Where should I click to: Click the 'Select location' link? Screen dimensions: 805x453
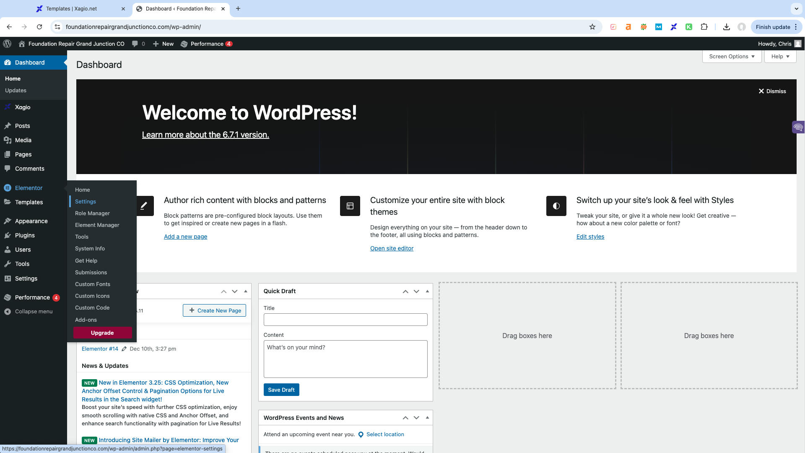point(385,435)
